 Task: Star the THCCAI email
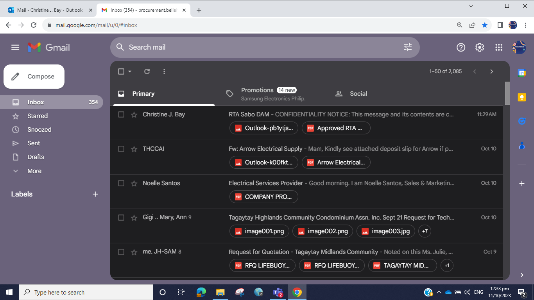click(x=134, y=149)
